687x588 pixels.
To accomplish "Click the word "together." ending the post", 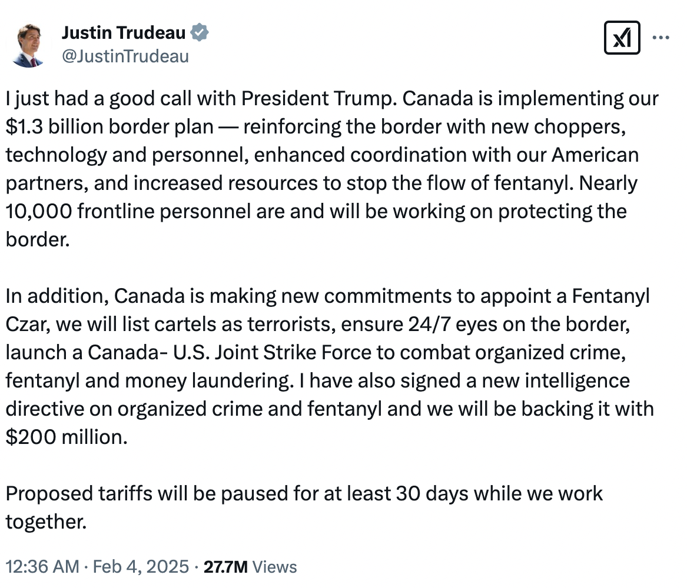I will (x=46, y=522).
